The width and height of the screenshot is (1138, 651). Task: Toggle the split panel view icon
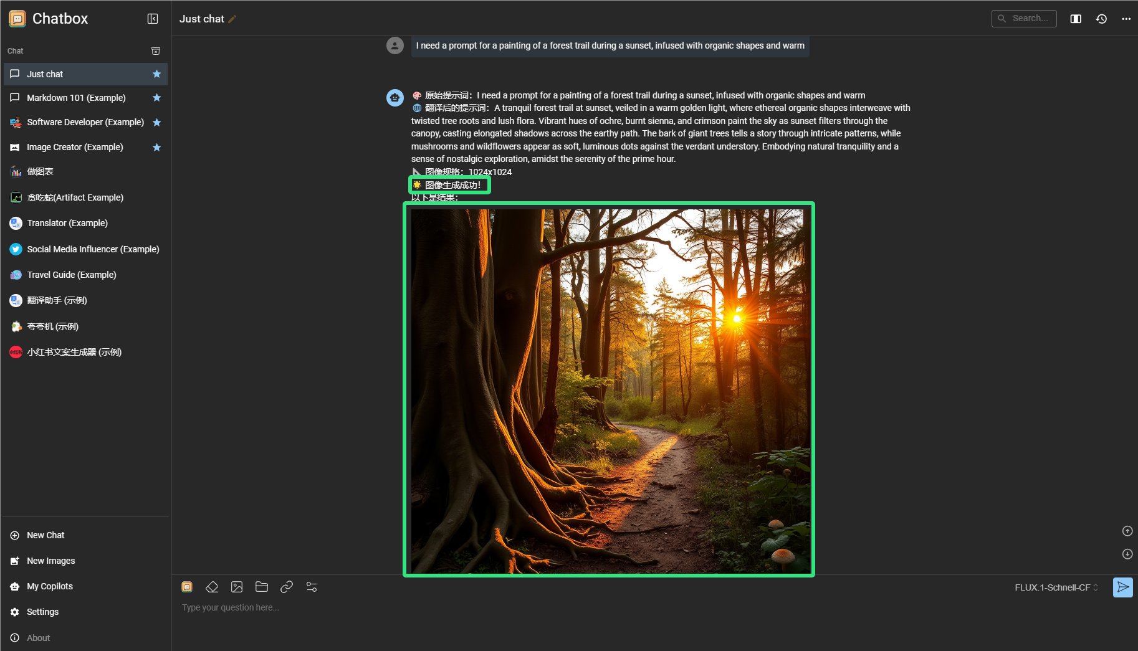[1076, 19]
